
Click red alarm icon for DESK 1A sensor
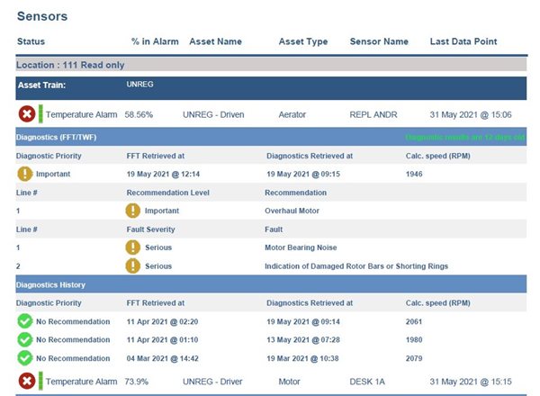(x=26, y=382)
